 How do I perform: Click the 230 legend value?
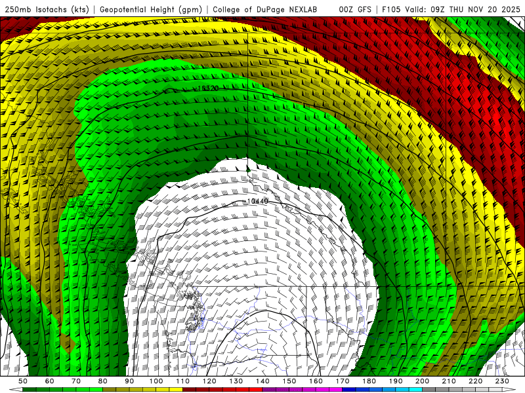click(502, 381)
